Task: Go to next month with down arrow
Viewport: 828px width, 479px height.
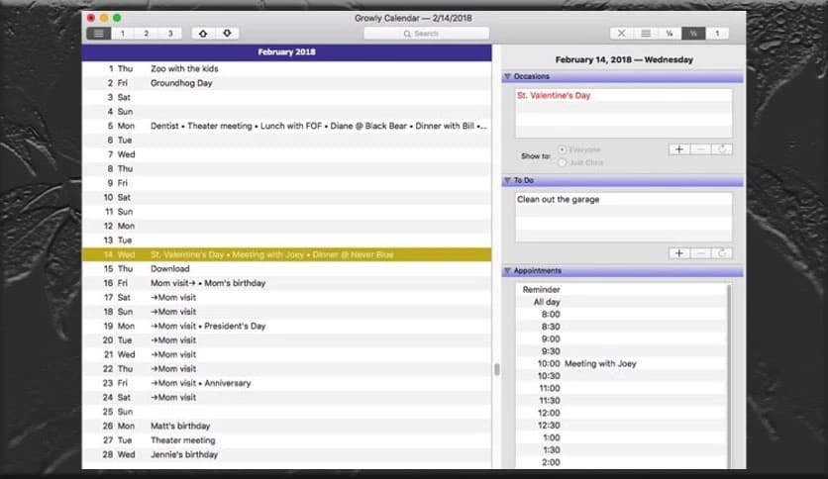Action: pyautogui.click(x=227, y=34)
